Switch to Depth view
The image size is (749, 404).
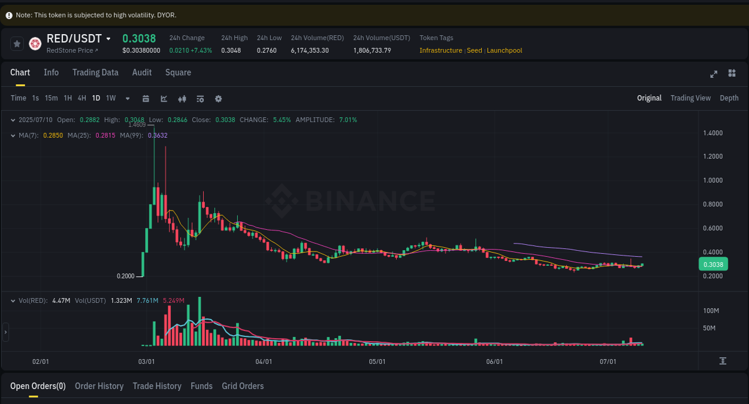point(729,98)
